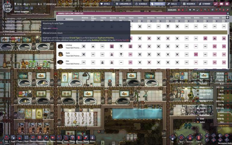Viewport: 232px width, 145px height.
Task: Open the Oxygen build category
Action: 13,138
